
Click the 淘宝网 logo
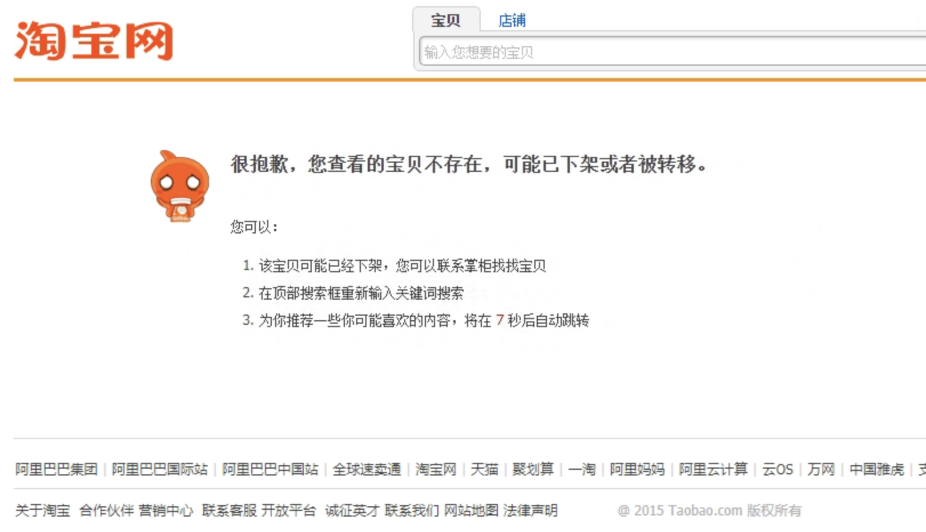[94, 41]
